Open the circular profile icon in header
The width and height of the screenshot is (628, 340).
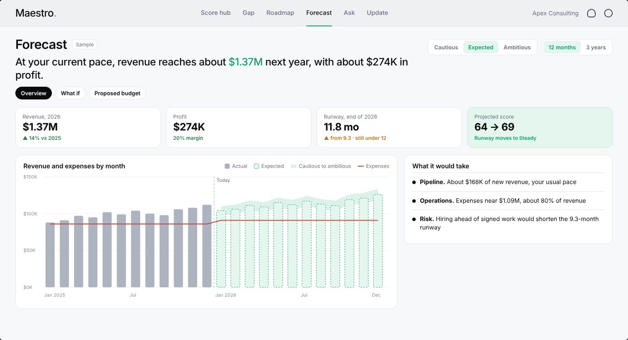pos(608,13)
